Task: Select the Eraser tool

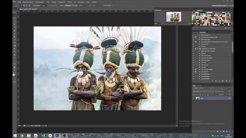Action: (x=15, y=43)
